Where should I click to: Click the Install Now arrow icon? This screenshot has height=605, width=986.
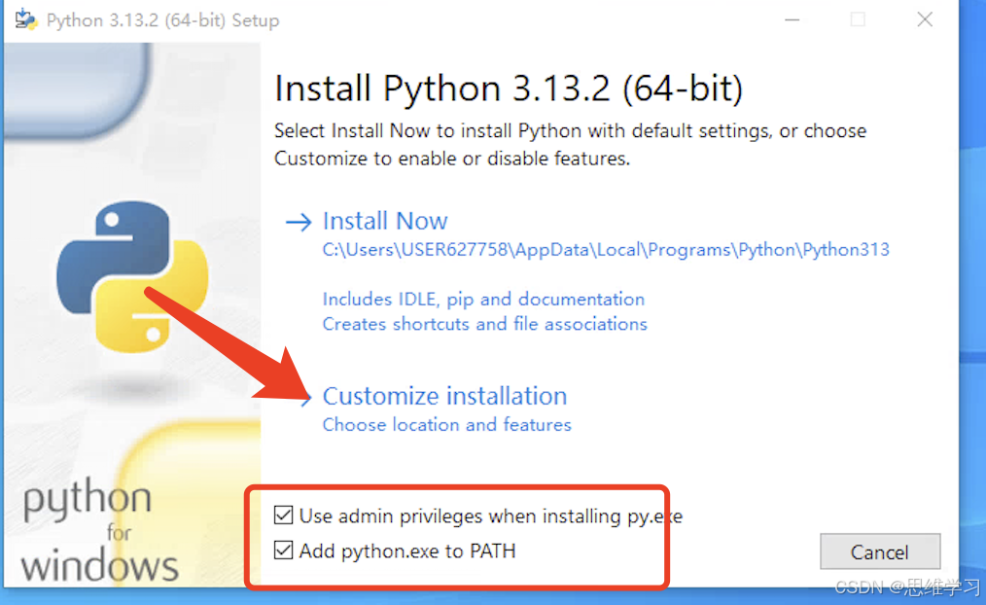pos(299,222)
